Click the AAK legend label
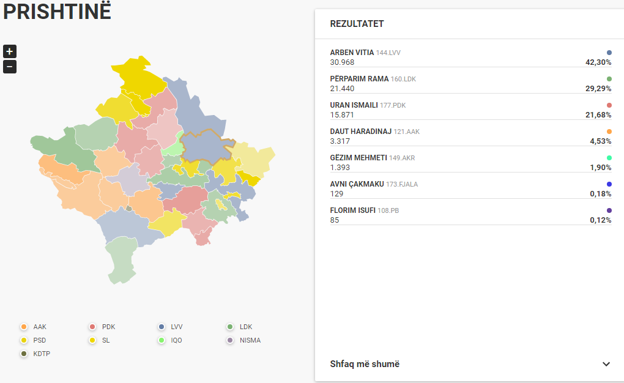Viewport: 624px width, 383px height. point(40,327)
